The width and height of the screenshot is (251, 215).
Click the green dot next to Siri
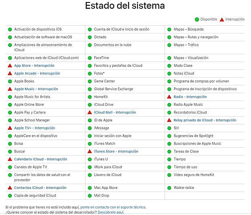[x=169, y=128]
